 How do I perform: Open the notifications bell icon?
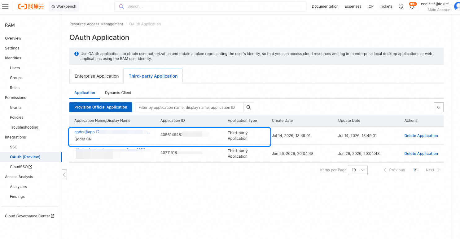click(412, 6)
